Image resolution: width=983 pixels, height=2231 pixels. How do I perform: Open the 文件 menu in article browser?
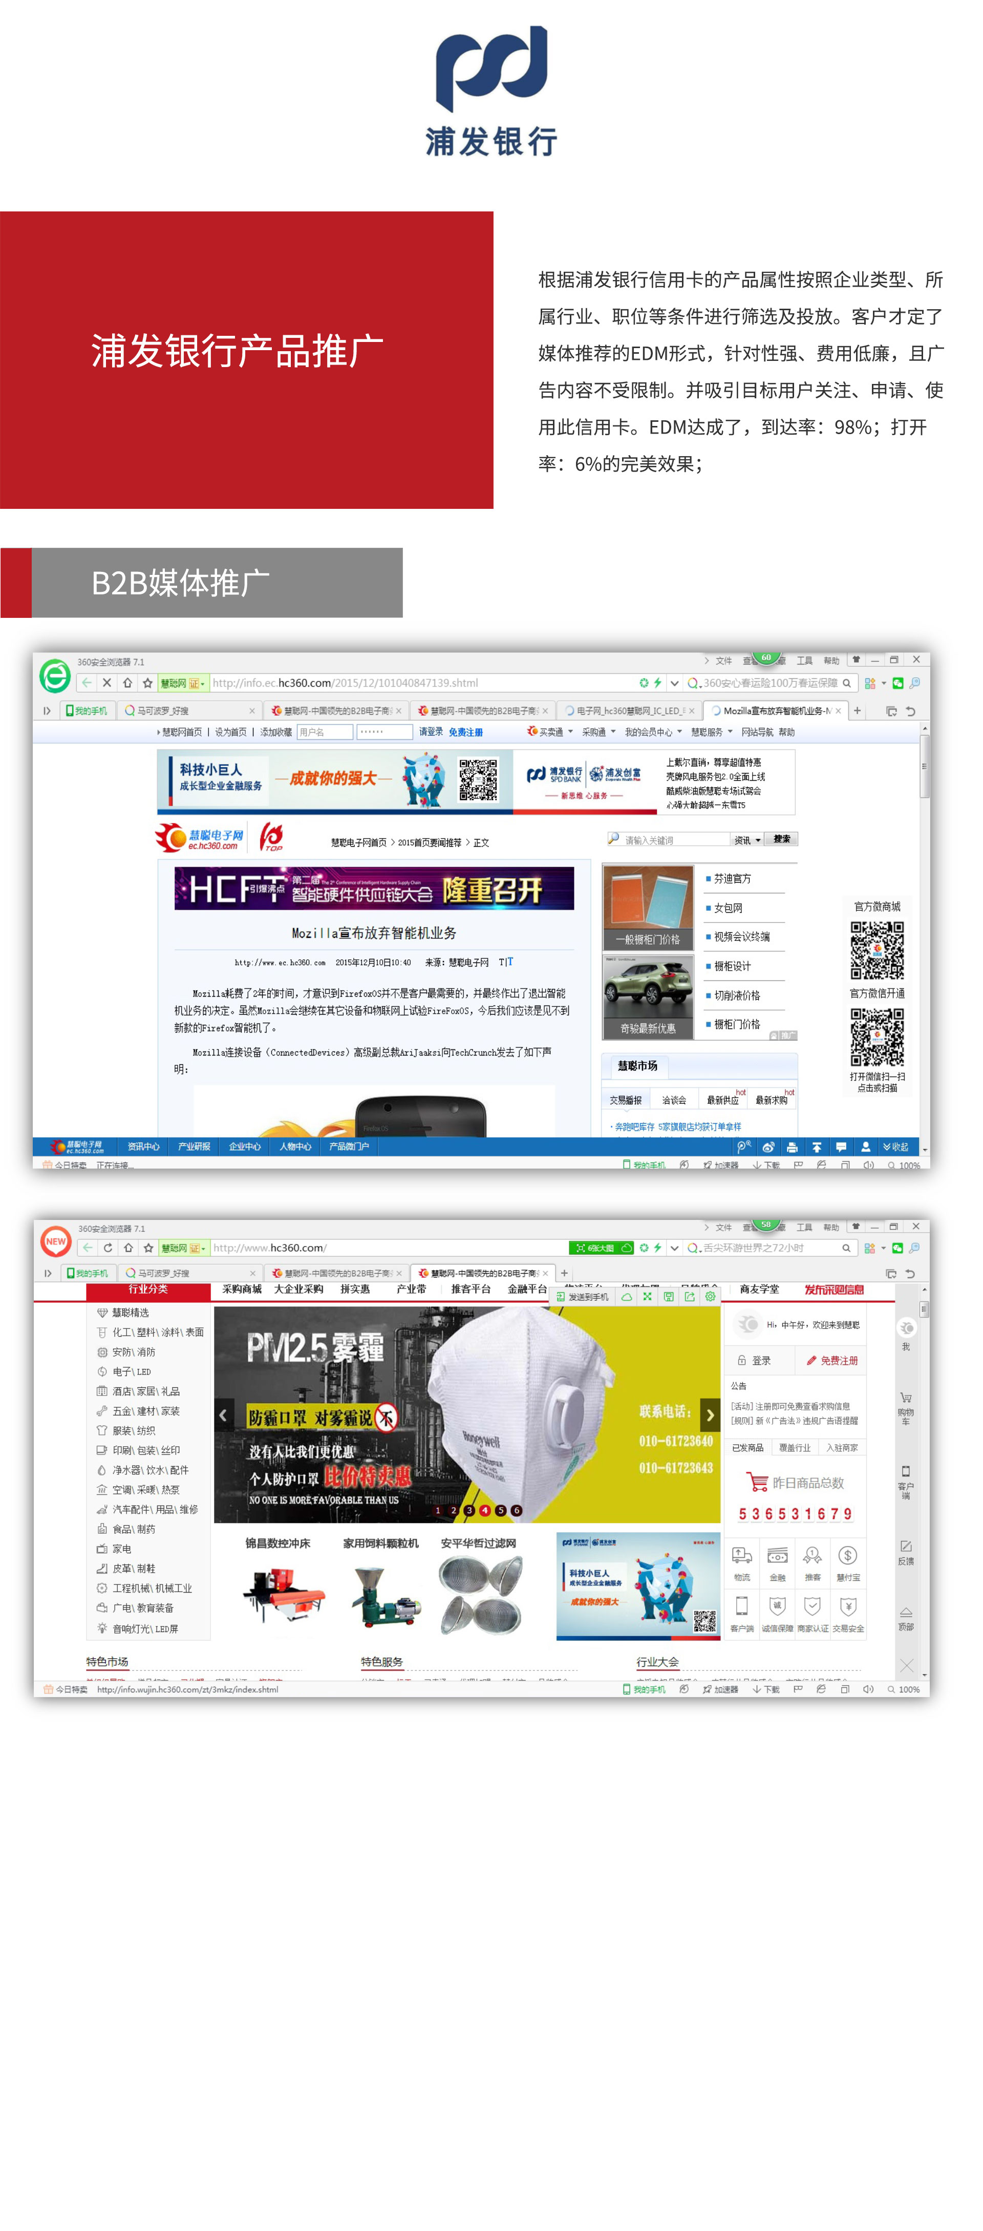point(723,660)
